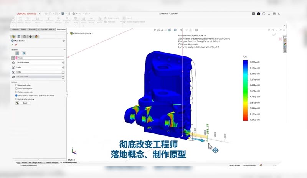Click the FOS color legend bar

[x=245, y=90]
